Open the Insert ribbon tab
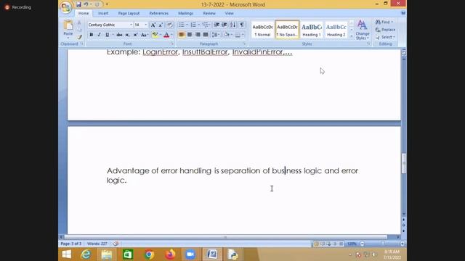Image resolution: width=465 pixels, height=261 pixels. click(x=103, y=13)
